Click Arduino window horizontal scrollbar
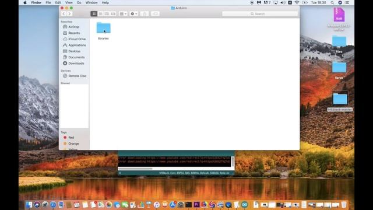This screenshot has width=373, height=210. point(135,169)
